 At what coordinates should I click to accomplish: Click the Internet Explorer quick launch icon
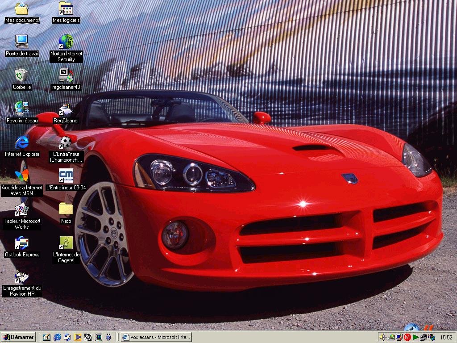[x=57, y=337]
